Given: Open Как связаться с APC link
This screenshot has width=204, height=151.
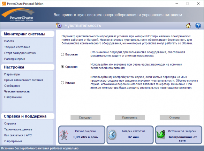Looking at the screenshot, I should (x=18, y=135).
